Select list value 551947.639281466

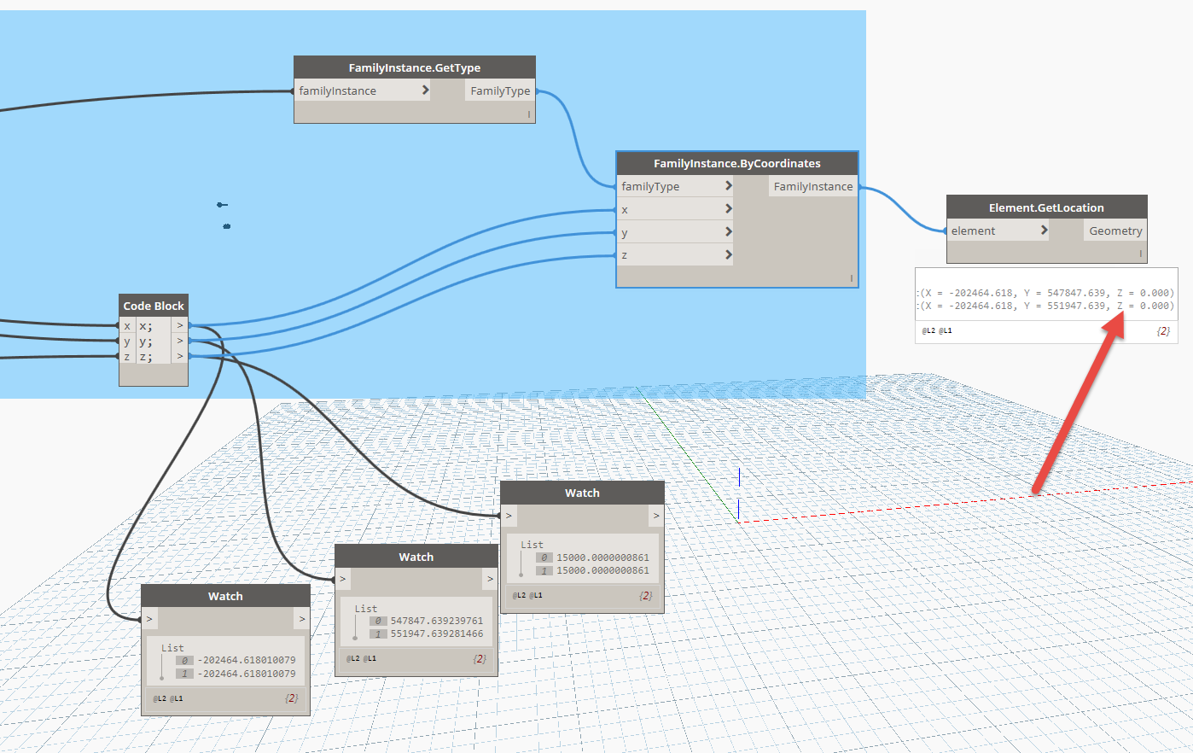pos(437,633)
